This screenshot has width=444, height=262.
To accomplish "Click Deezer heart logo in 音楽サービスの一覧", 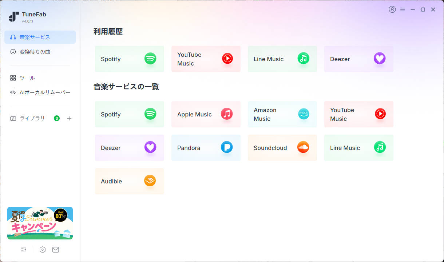I will tap(150, 147).
